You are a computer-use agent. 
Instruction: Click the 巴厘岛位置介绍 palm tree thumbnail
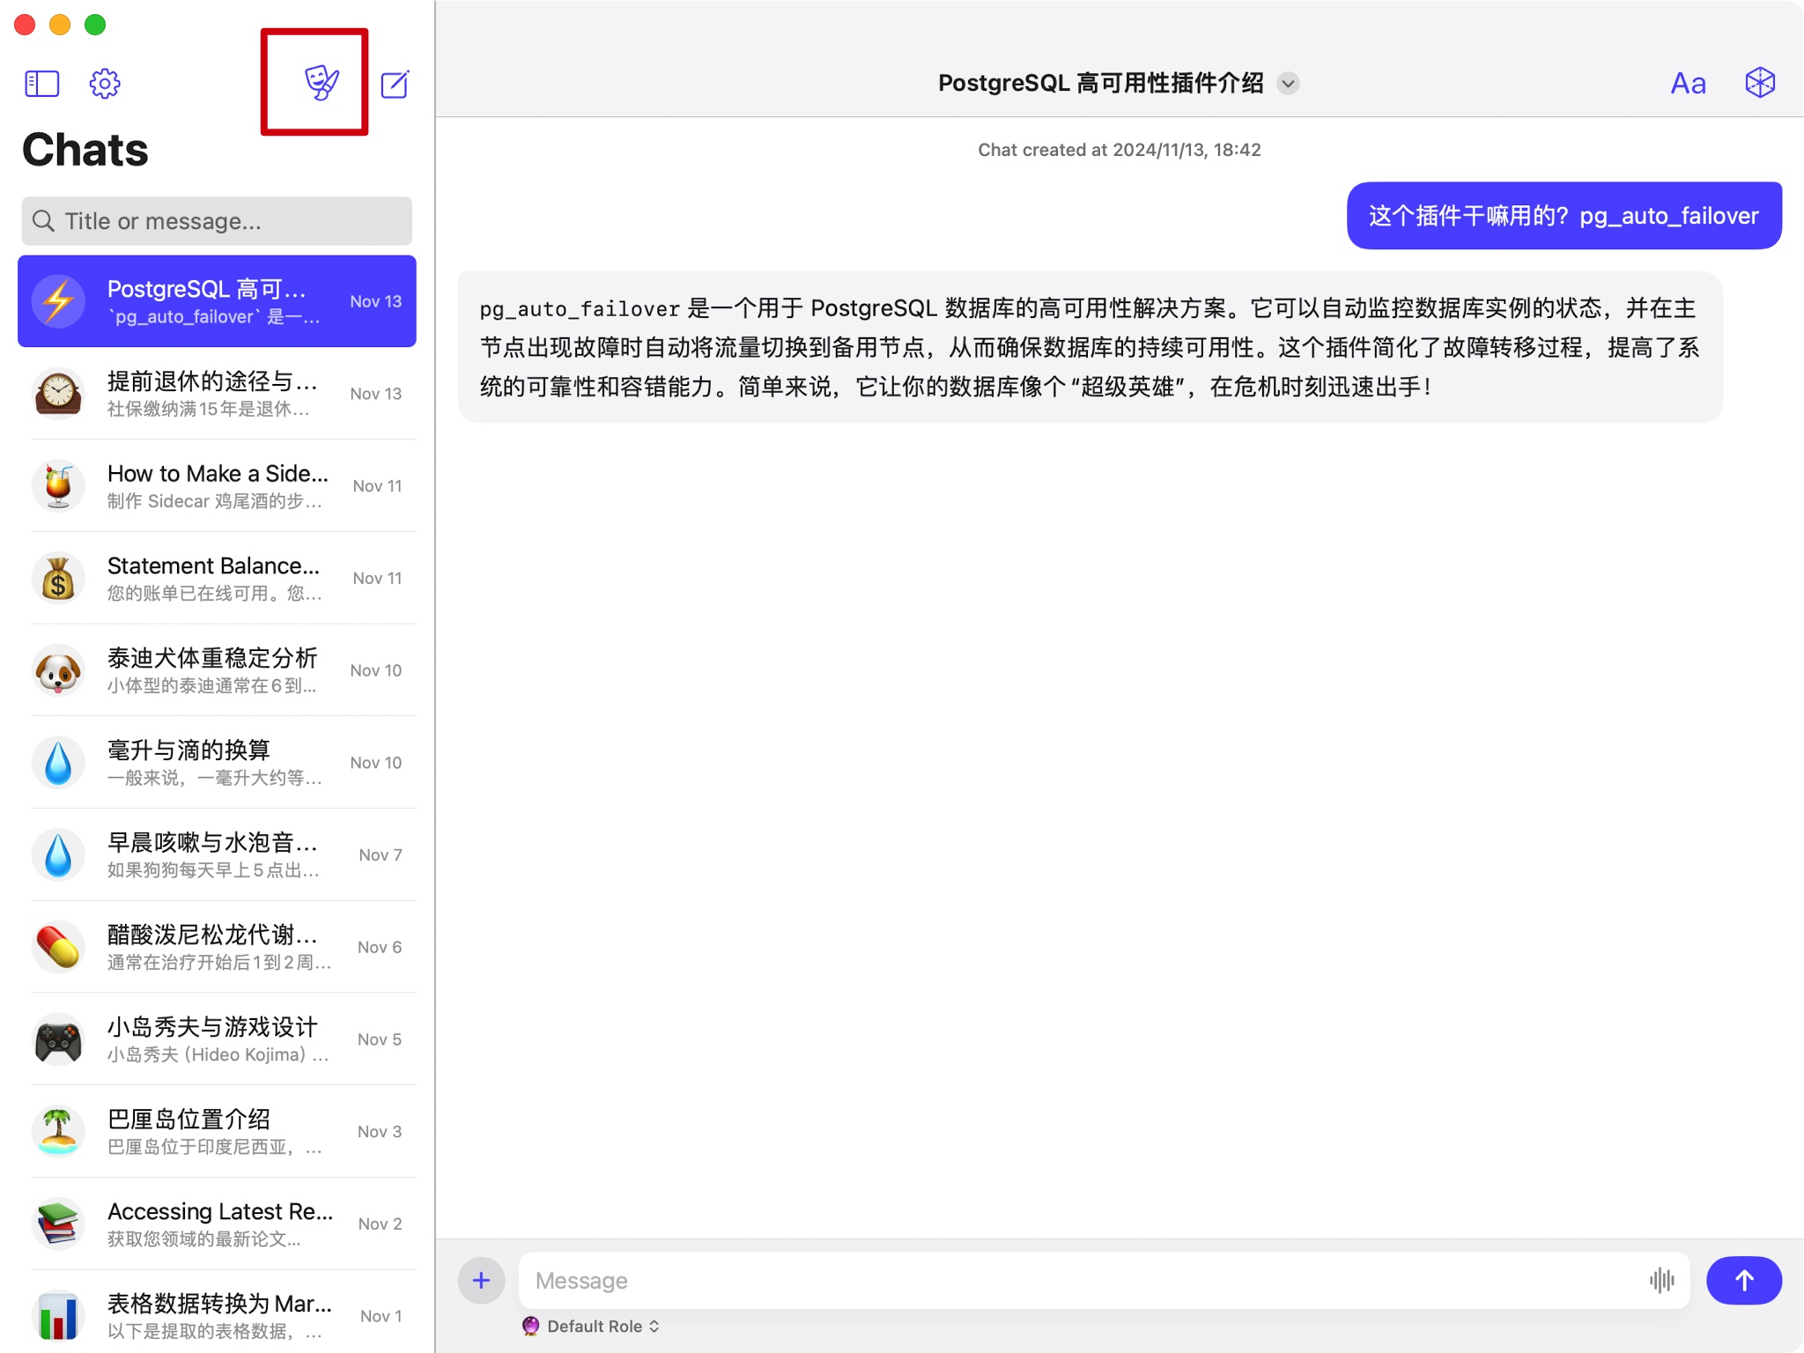(58, 1132)
